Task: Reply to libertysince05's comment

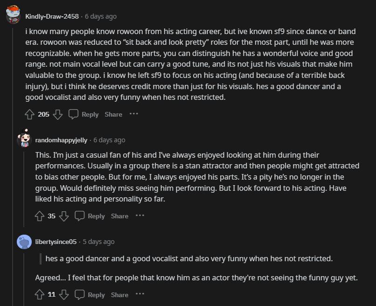Action: pyautogui.click(x=90, y=295)
